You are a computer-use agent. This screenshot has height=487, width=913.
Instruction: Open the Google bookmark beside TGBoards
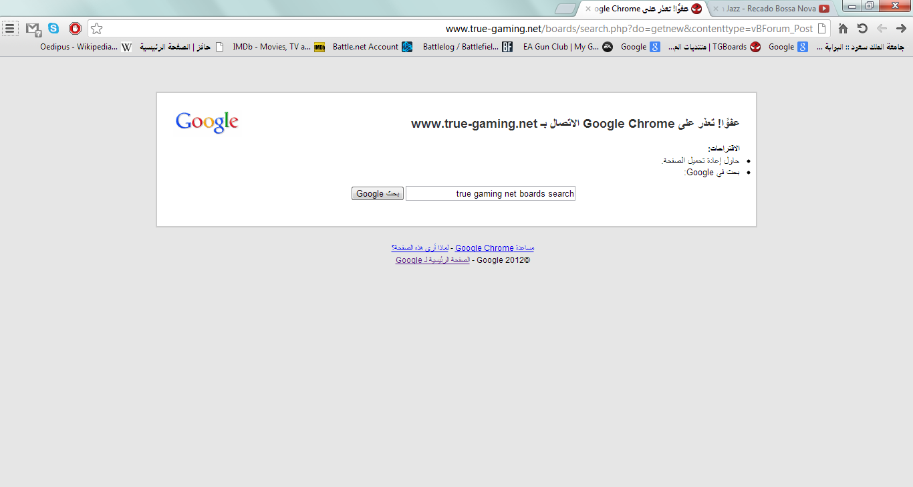[x=788, y=47]
